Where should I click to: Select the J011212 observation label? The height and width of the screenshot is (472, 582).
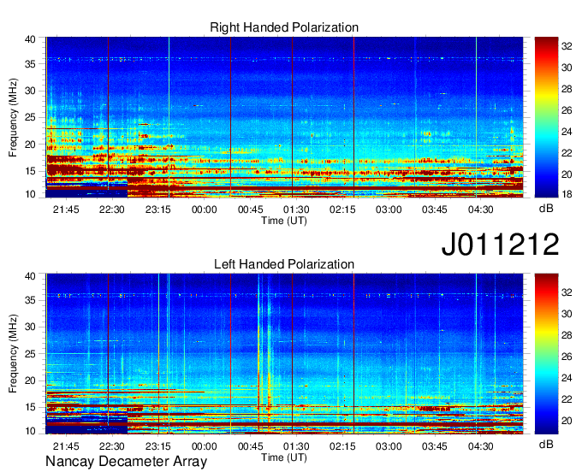coord(500,244)
